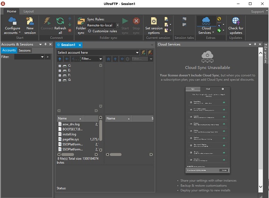Viewport: 269px width, 198px height.
Task: Expand the C: drive node
Action: (x=60, y=66)
